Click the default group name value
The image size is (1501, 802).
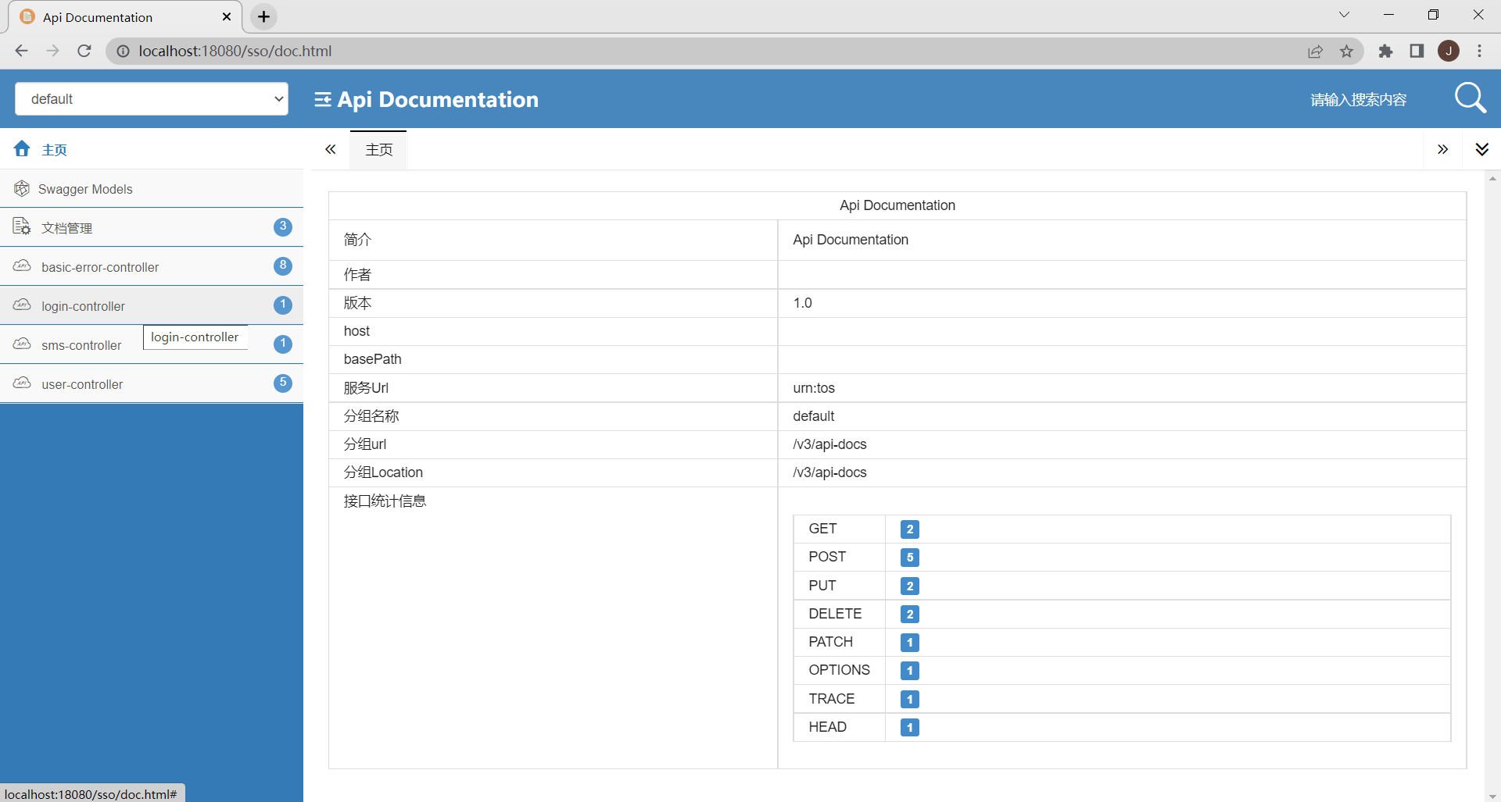pos(813,416)
